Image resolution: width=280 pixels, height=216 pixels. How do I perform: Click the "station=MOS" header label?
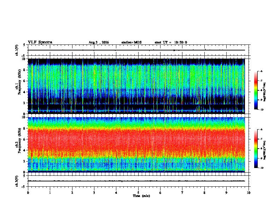pyautogui.click(x=132, y=42)
